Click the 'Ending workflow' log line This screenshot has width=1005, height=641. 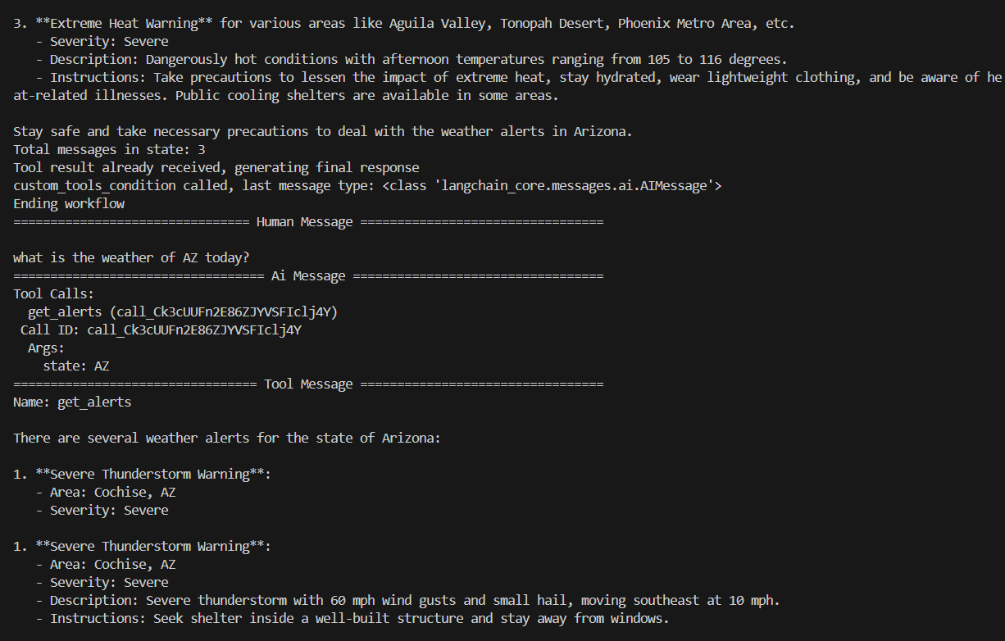(x=69, y=203)
